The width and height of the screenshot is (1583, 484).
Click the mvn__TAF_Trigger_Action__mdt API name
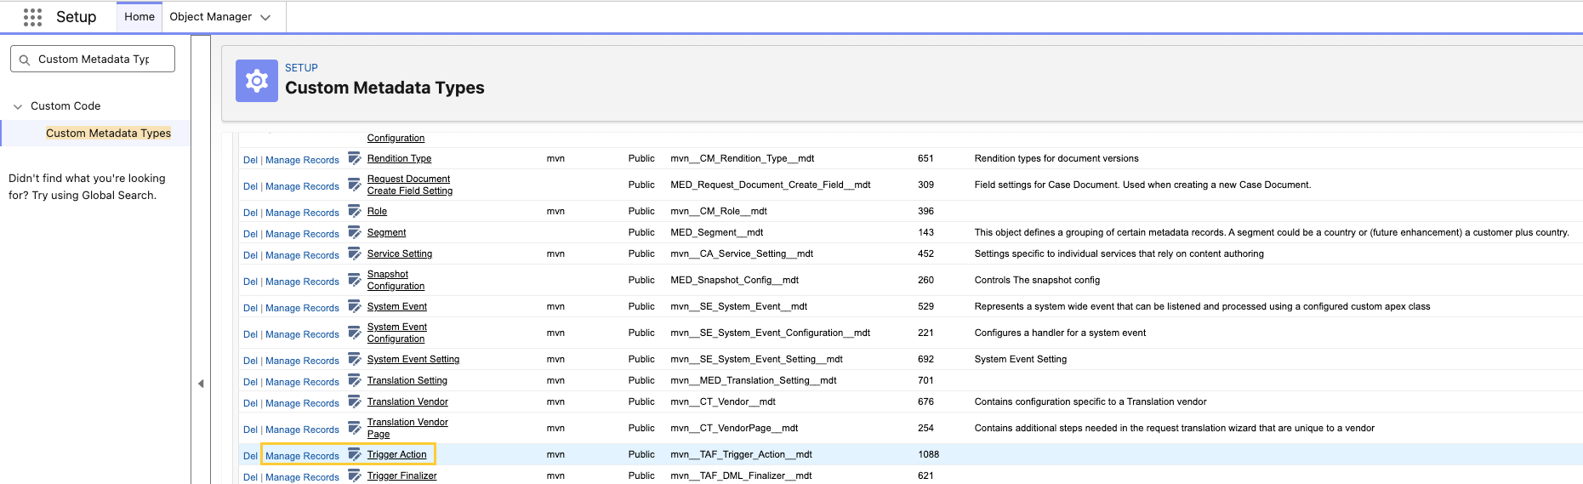point(741,455)
